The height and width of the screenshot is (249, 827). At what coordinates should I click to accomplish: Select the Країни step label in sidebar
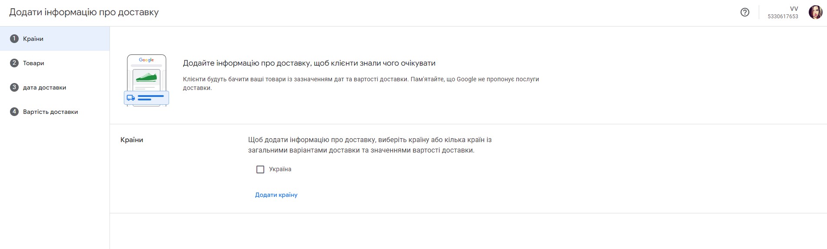(x=33, y=39)
